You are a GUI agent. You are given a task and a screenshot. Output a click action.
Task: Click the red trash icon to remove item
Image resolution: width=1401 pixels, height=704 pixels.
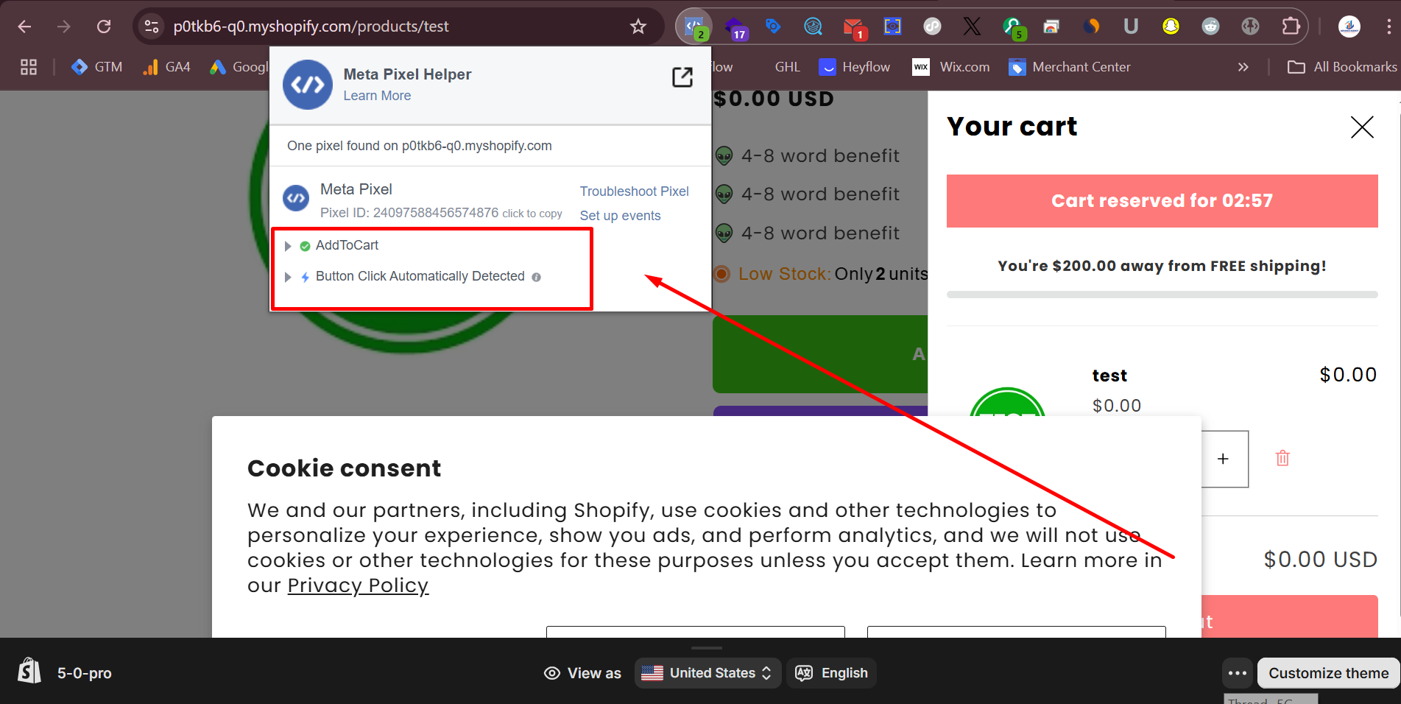tap(1282, 458)
